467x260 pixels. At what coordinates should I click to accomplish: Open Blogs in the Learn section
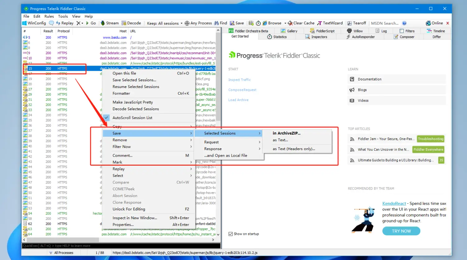click(397, 90)
